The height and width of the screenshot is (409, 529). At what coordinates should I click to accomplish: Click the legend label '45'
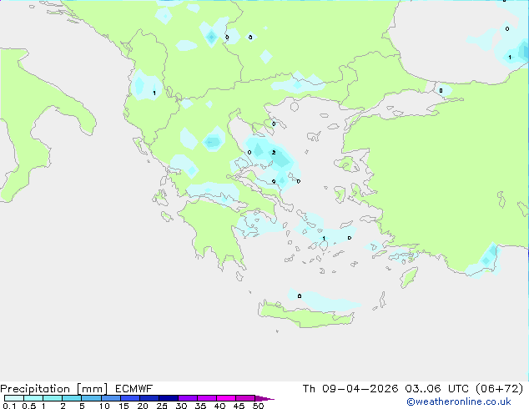(x=239, y=406)
